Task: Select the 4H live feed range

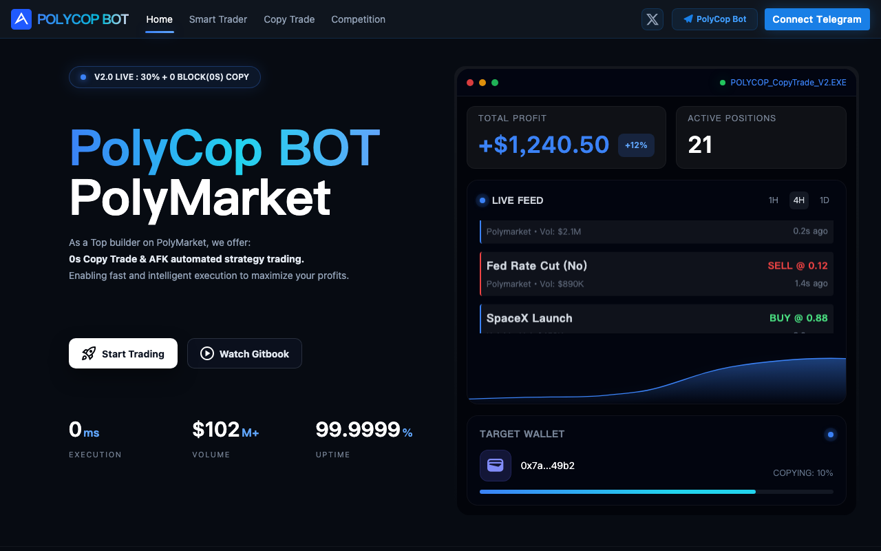Action: pos(799,200)
